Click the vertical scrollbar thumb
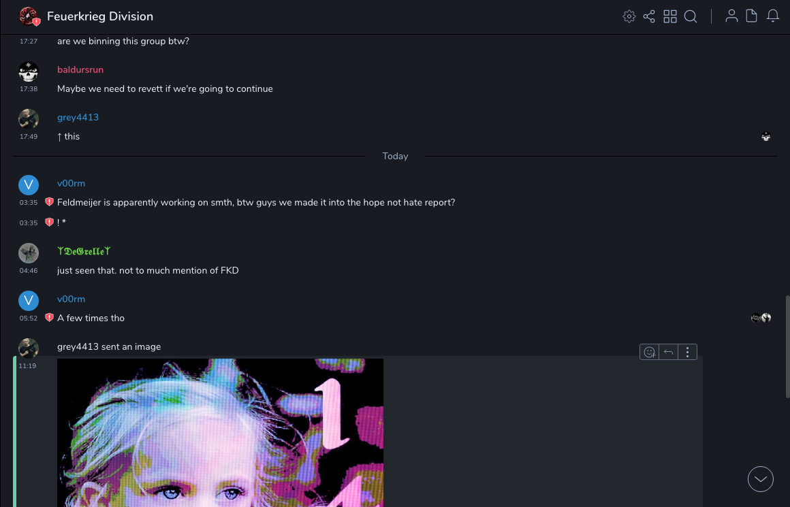The image size is (790, 507). tap(787, 347)
